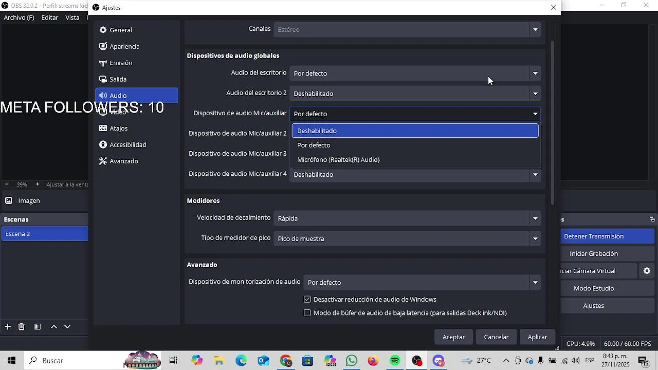Open Salida settings tab
This screenshot has width=658, height=370.
click(136, 79)
